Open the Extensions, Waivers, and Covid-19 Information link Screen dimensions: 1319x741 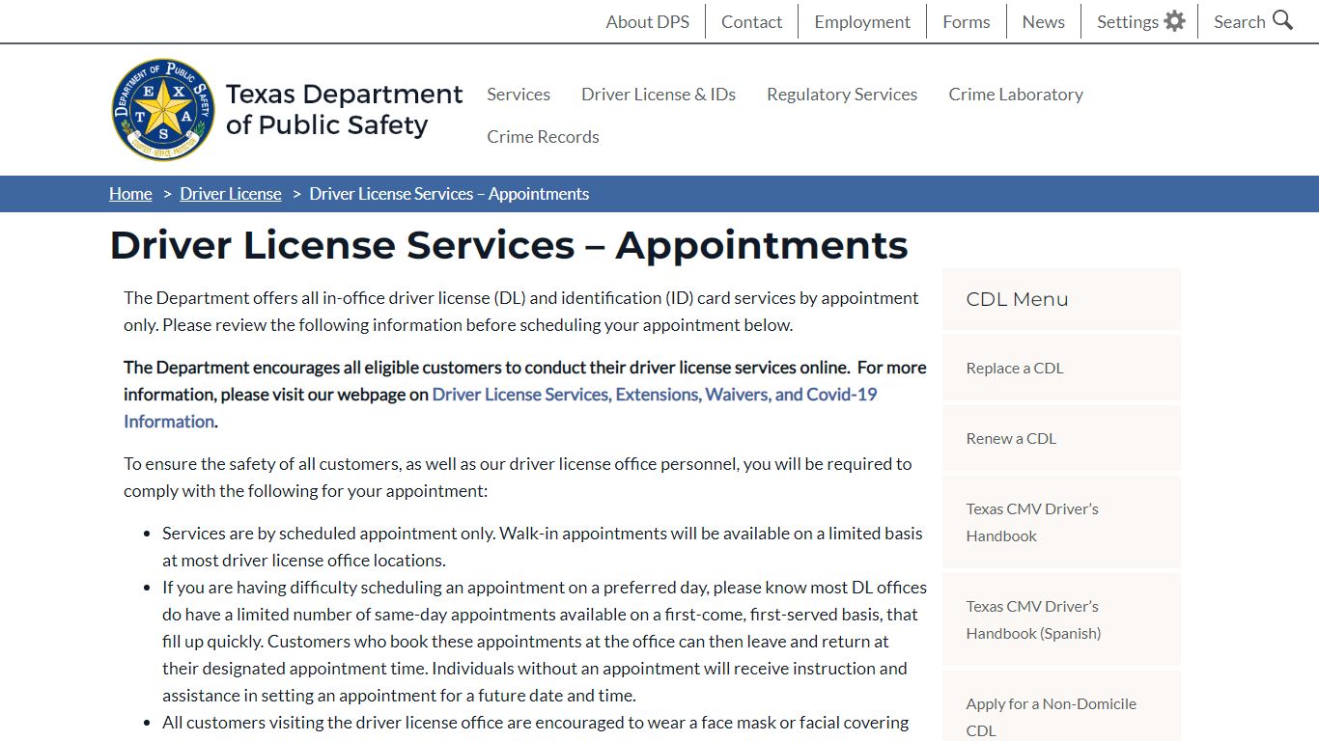500,407
